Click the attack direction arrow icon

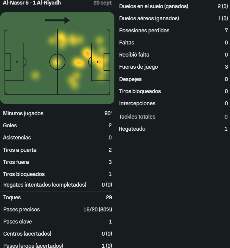(x=57, y=20)
